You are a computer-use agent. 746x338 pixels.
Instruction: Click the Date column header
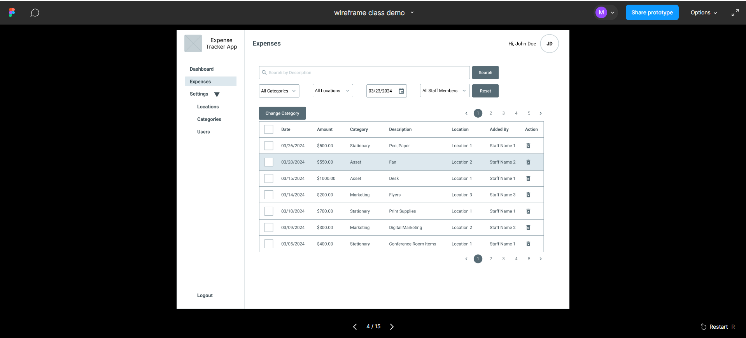click(285, 129)
